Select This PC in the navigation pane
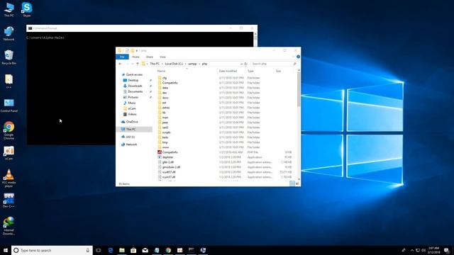The width and height of the screenshot is (454, 255). pos(134,129)
